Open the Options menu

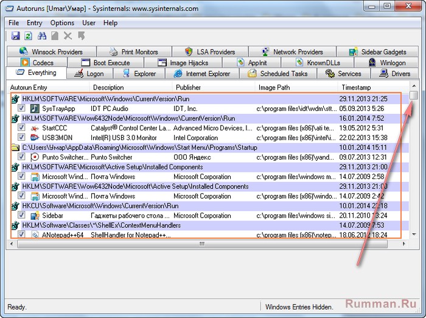(x=62, y=23)
